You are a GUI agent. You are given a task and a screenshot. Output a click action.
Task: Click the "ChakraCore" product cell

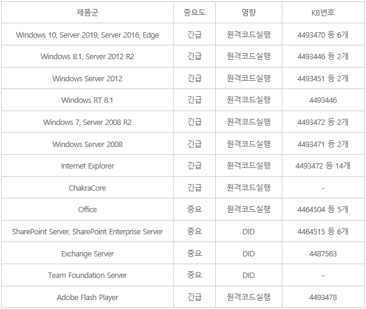click(87, 188)
